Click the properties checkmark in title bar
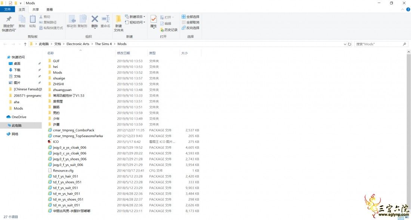411x220 pixels. tap(10, 3)
